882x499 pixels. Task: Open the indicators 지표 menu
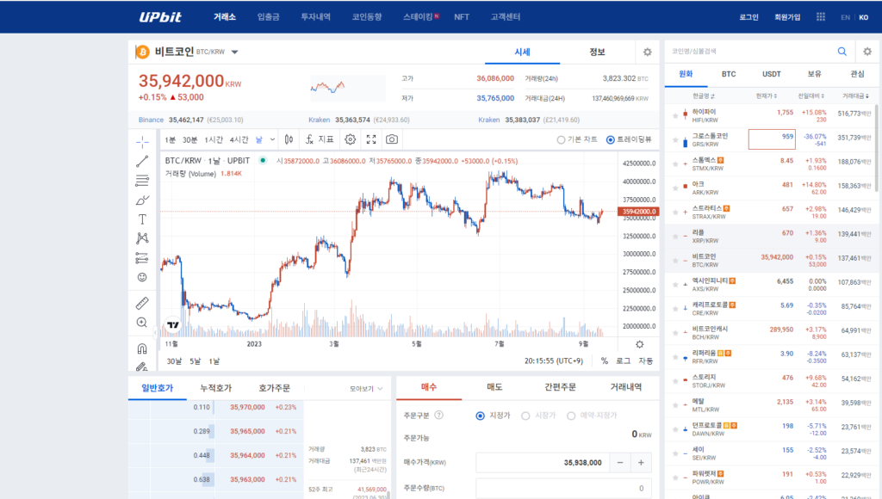pyautogui.click(x=320, y=139)
